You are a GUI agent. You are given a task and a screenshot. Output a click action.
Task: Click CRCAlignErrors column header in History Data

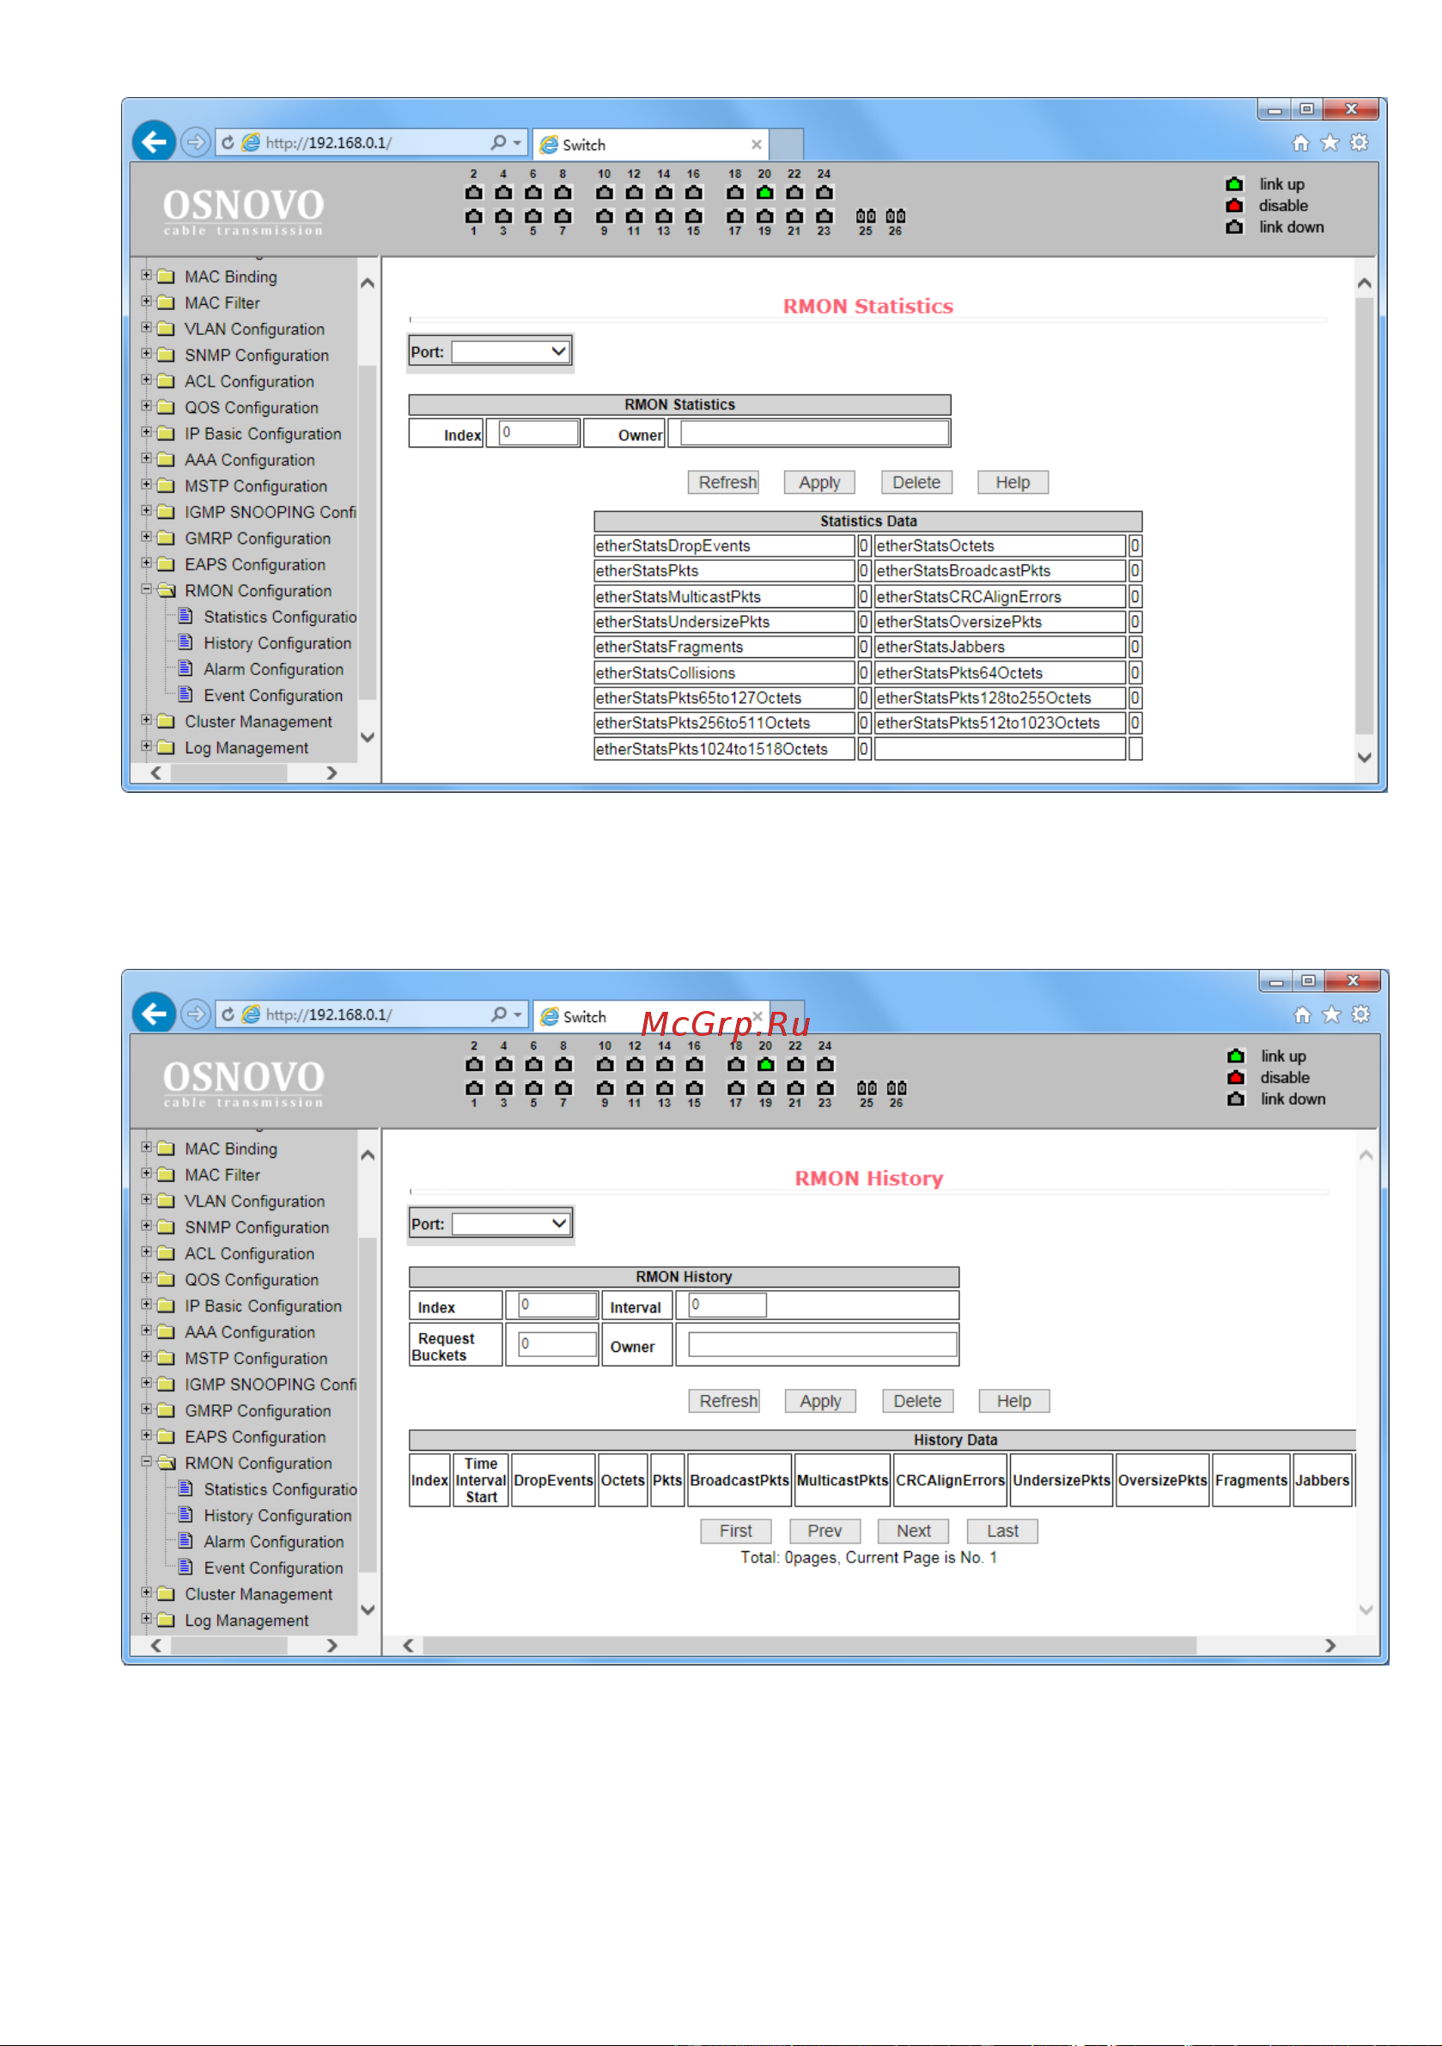[x=950, y=1480]
